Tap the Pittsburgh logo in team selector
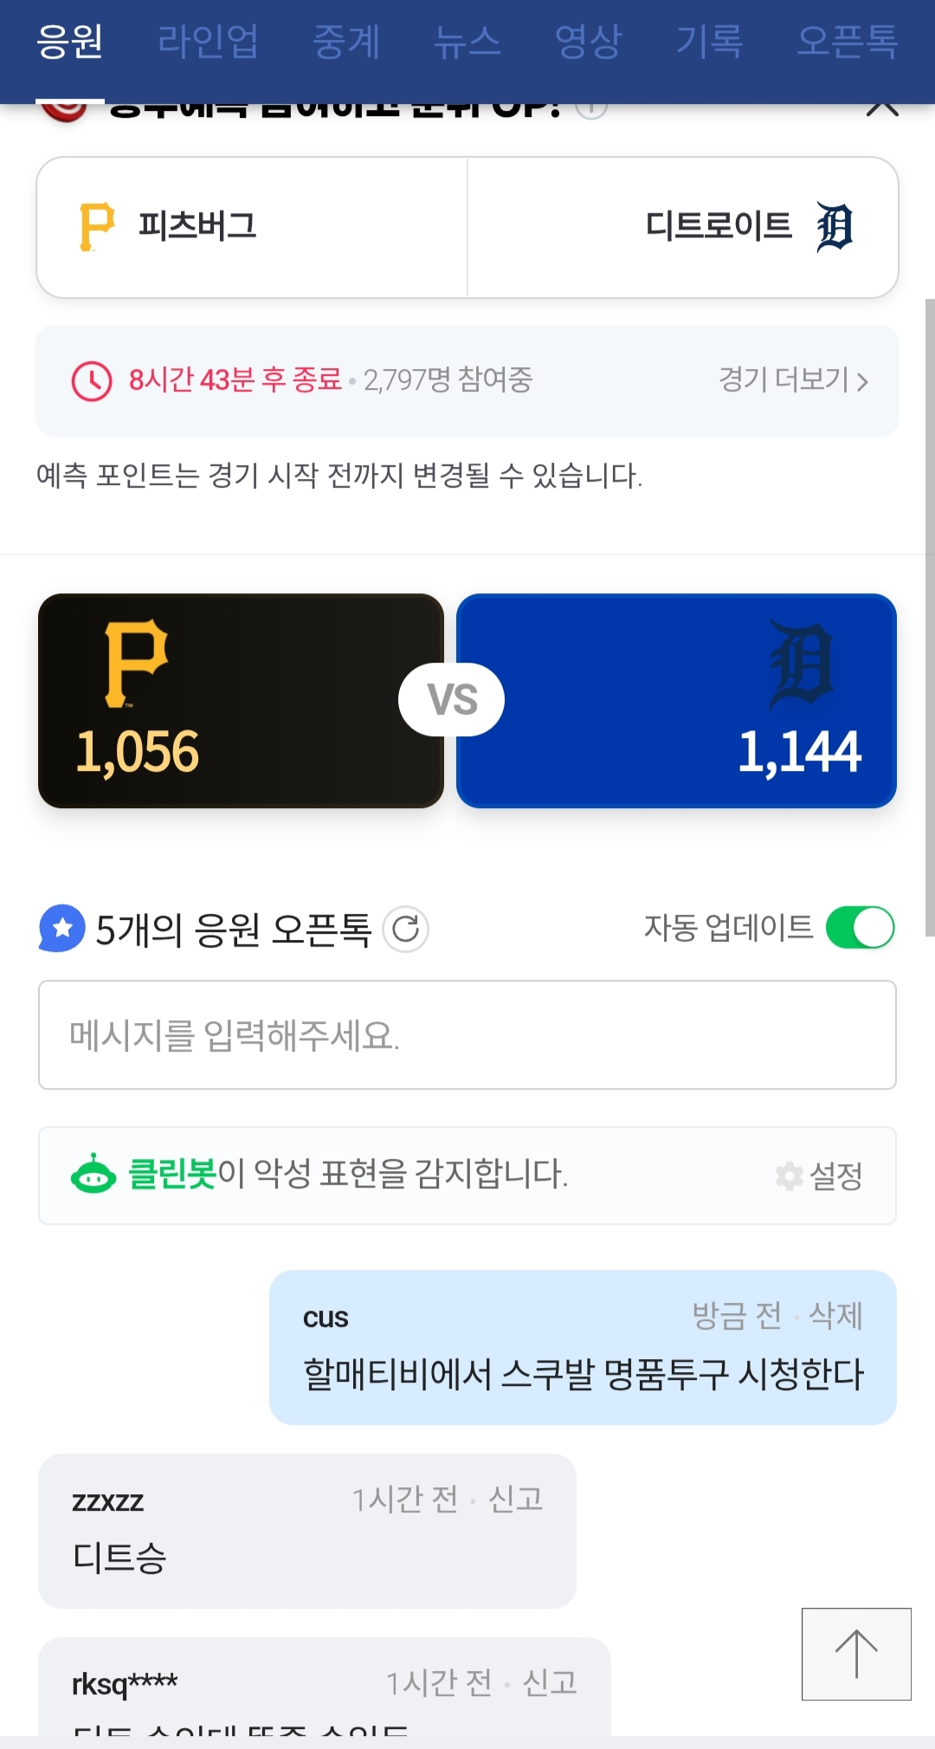This screenshot has height=1749, width=935. (96, 227)
